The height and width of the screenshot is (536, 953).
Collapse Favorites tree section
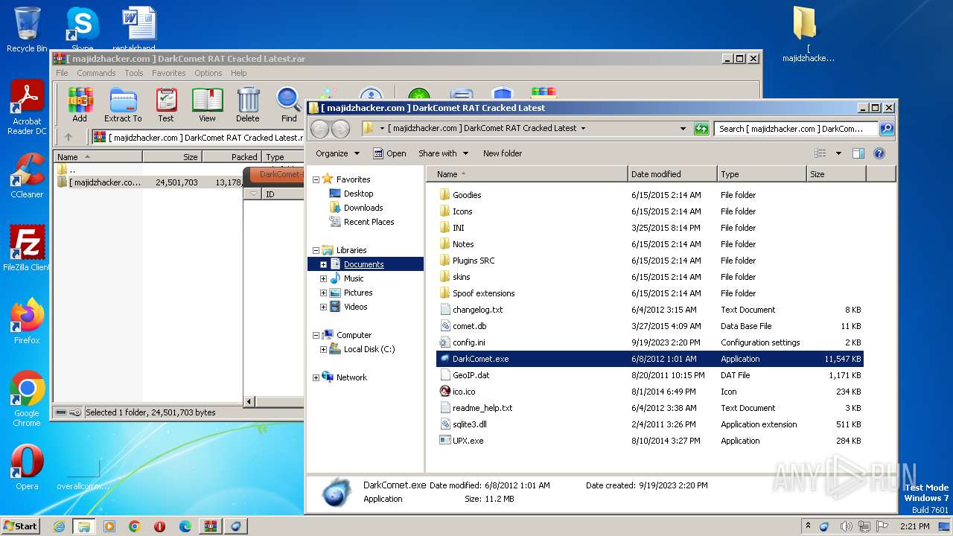click(316, 179)
